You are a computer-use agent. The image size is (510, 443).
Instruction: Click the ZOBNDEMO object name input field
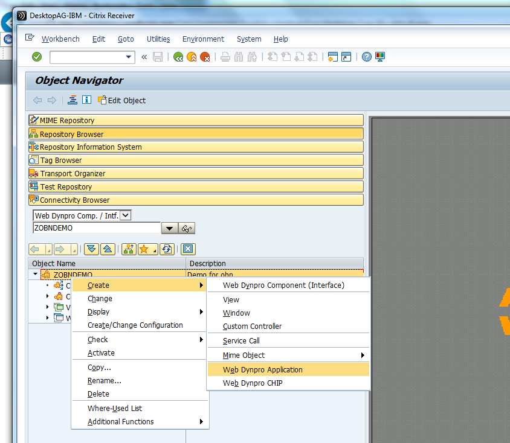97,228
